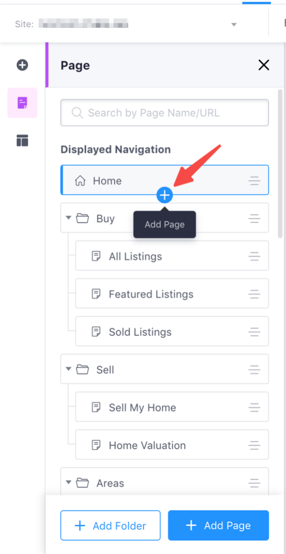
Task: Click the blue Add Page button at bottom
Action: [x=218, y=525]
